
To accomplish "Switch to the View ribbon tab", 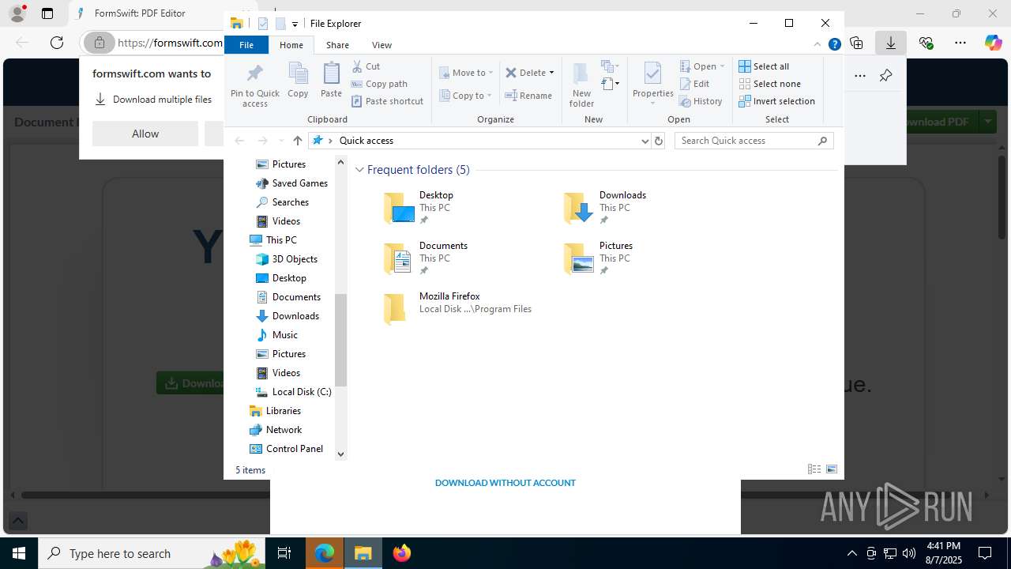I will pos(381,45).
